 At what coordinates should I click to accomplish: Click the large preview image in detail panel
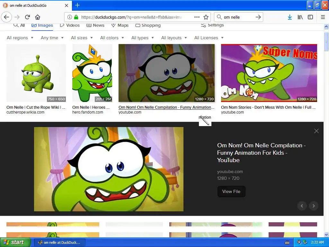[x=109, y=169]
